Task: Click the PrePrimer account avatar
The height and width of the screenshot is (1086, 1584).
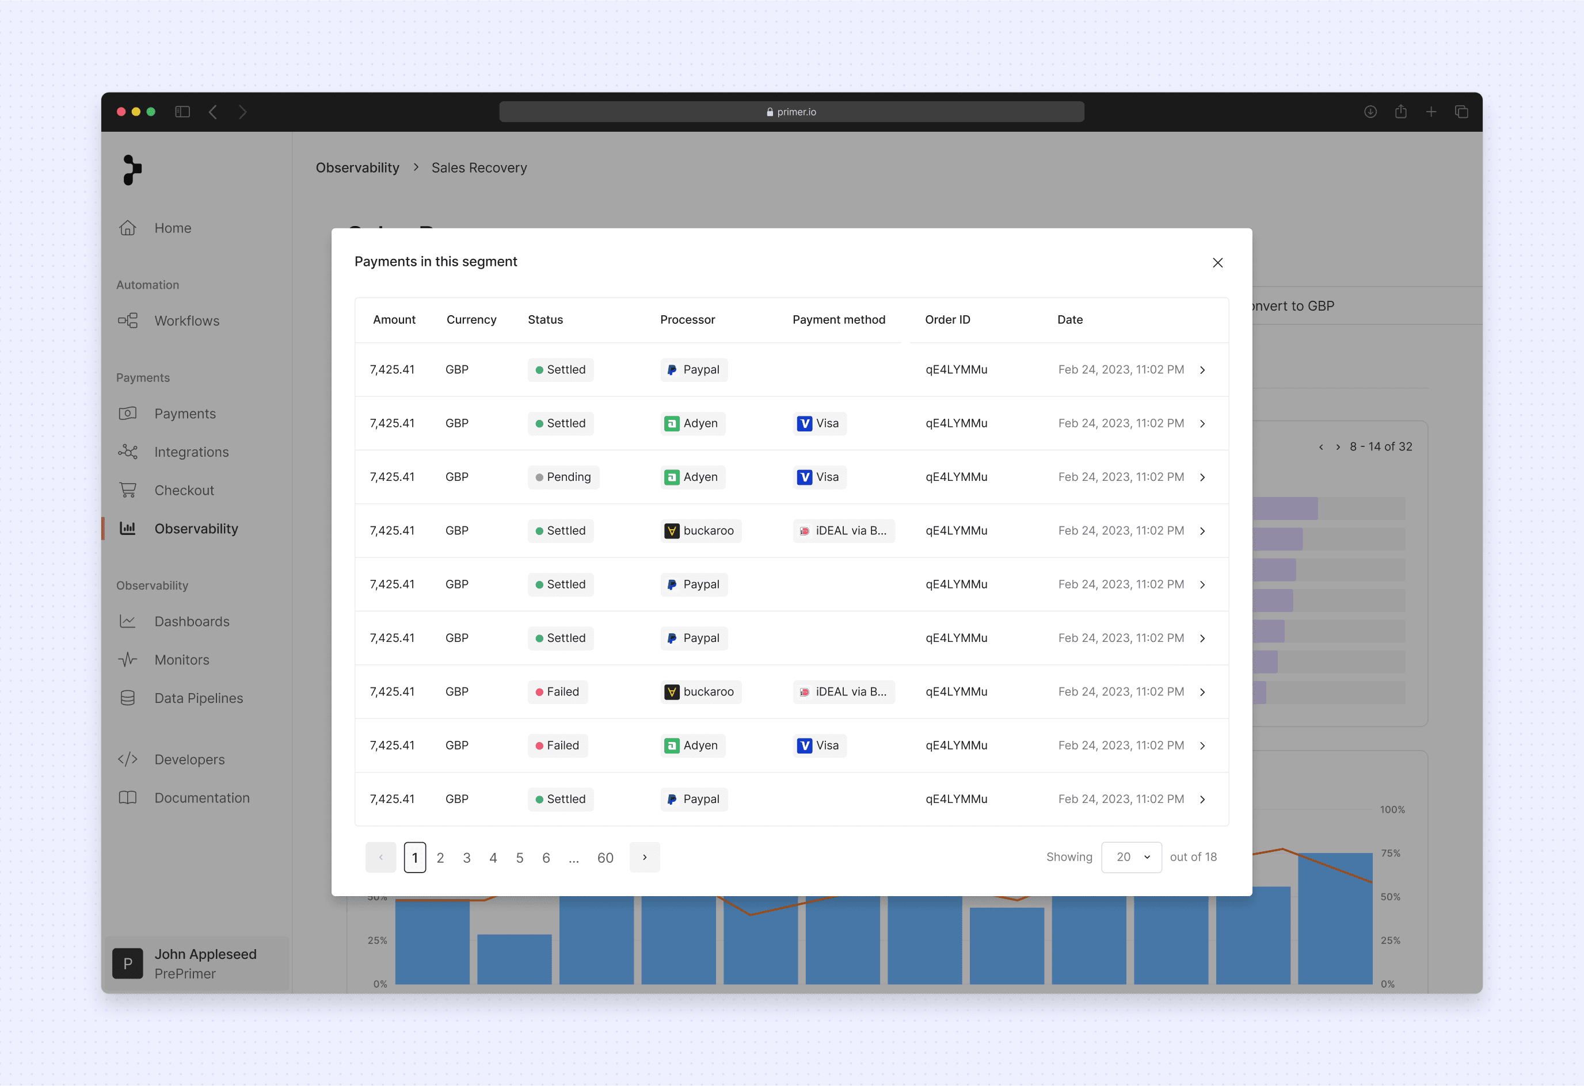Action: pyautogui.click(x=127, y=963)
